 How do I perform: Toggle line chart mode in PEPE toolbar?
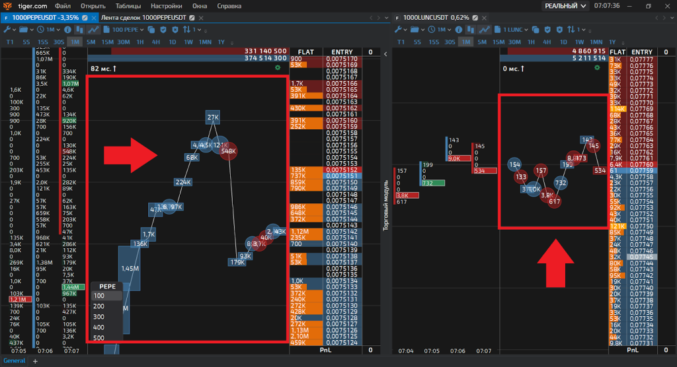93,30
